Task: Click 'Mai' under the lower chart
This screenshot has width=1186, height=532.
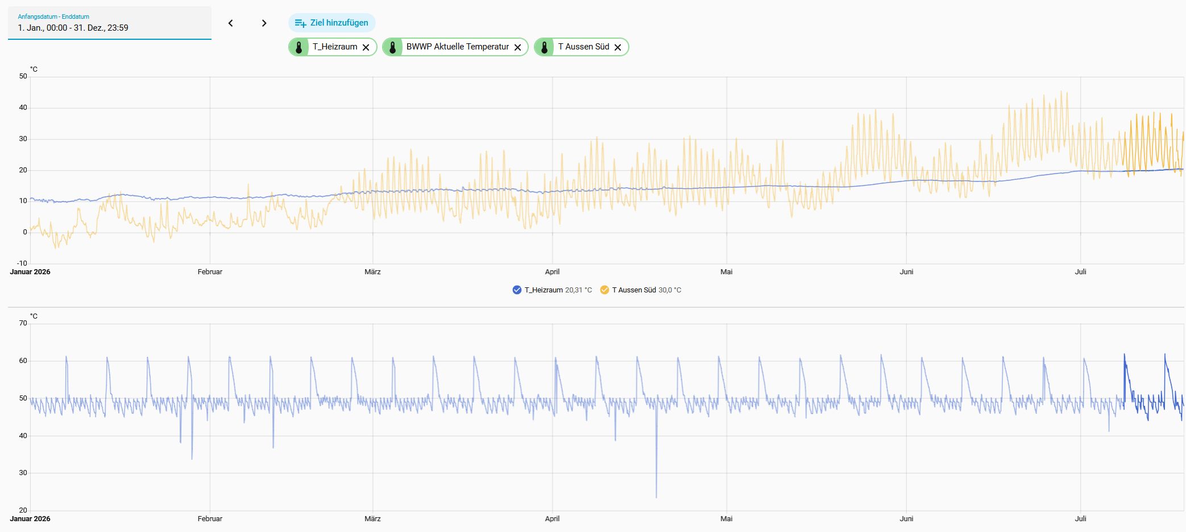Action: (x=727, y=519)
